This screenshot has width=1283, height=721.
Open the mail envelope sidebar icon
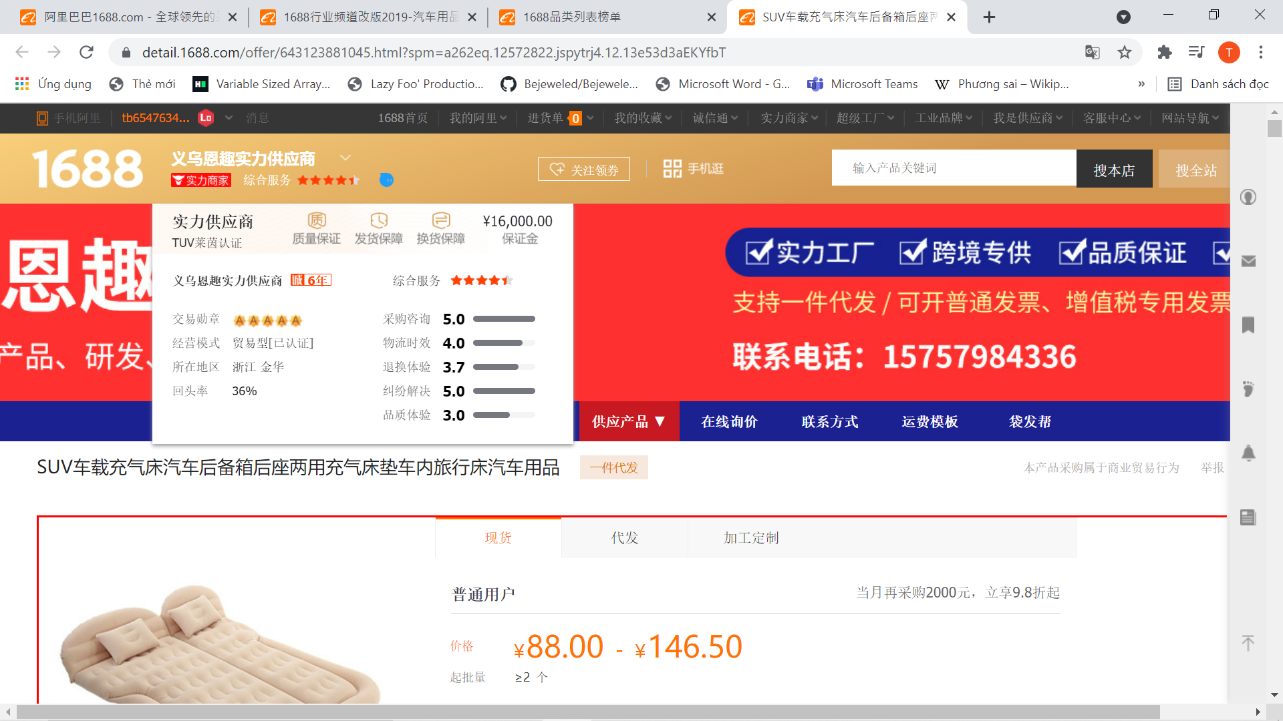(x=1248, y=261)
